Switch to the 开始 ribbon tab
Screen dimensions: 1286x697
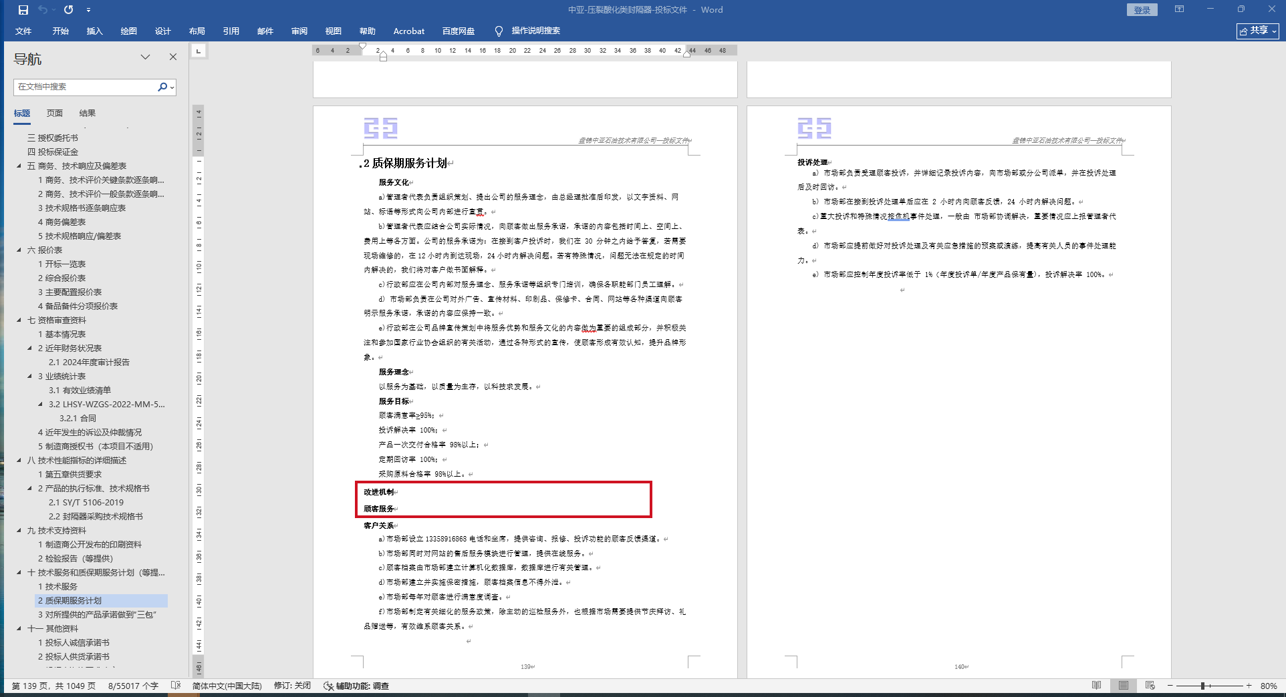point(61,31)
